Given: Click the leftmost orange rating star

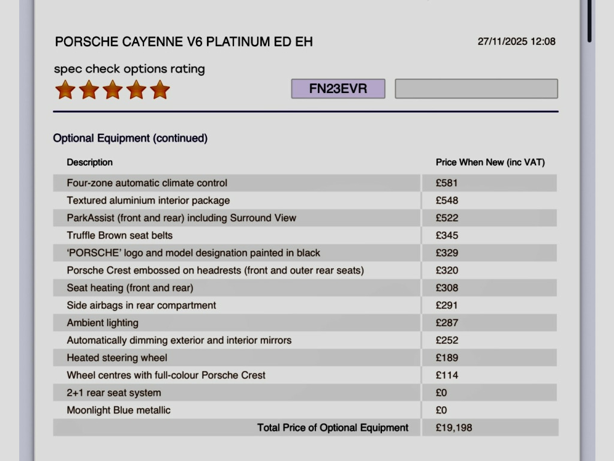Looking at the screenshot, I should click(65, 90).
